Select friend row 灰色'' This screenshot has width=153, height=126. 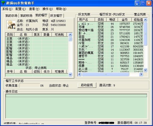pos(111,50)
